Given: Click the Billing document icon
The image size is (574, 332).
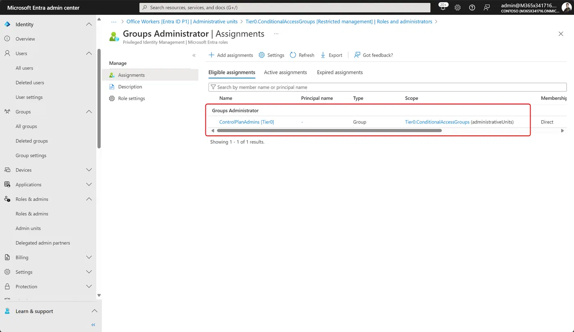Looking at the screenshot, I should pos(7,257).
